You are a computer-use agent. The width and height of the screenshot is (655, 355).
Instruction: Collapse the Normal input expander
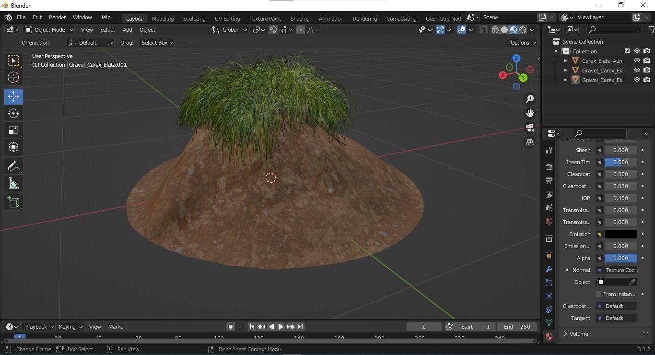coord(567,270)
